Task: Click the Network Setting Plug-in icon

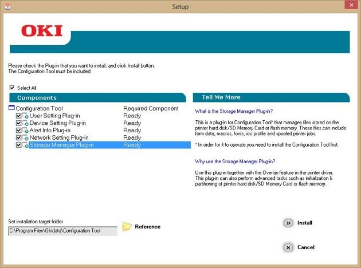Action: (x=25, y=137)
